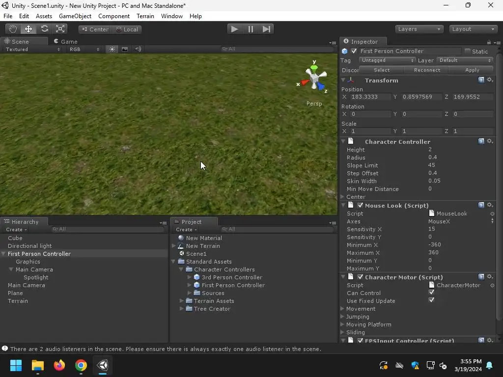Open Axes MouseX dropdown
This screenshot has width=503, height=377.
[x=461, y=221]
